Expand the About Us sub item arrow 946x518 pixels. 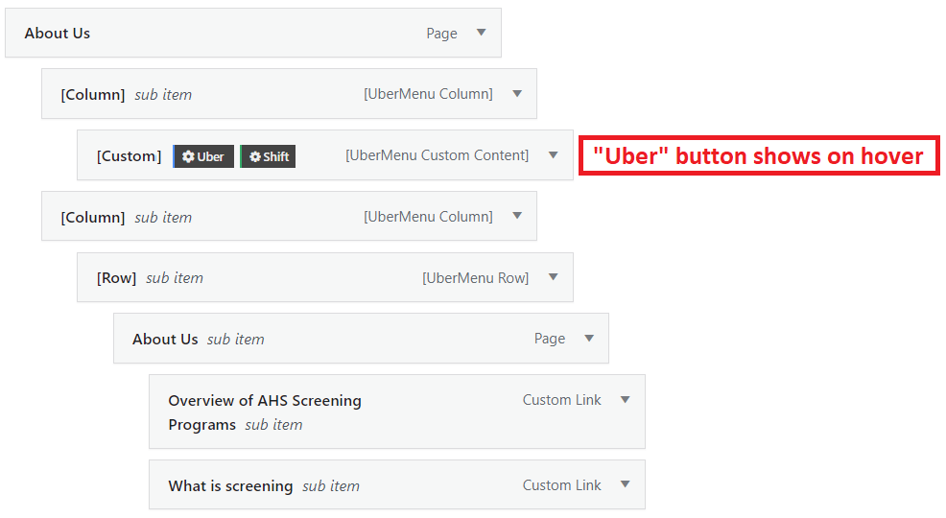(x=589, y=339)
